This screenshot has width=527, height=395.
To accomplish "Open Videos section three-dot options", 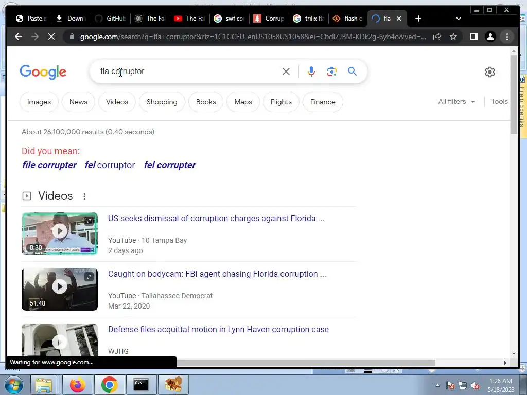I will tap(84, 196).
